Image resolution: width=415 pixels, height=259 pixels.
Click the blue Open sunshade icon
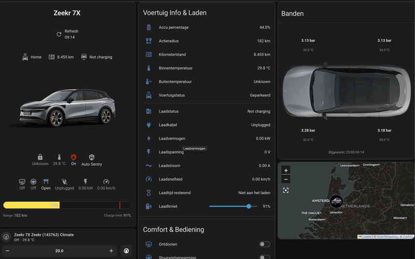click(x=46, y=182)
